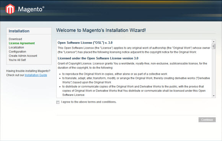Open the Installation Guide link
Viewport: 222px width, 141px height.
point(36,75)
